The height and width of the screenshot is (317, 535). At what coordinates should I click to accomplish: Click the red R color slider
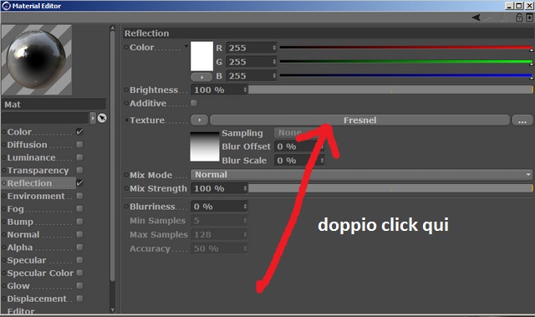tap(406, 48)
